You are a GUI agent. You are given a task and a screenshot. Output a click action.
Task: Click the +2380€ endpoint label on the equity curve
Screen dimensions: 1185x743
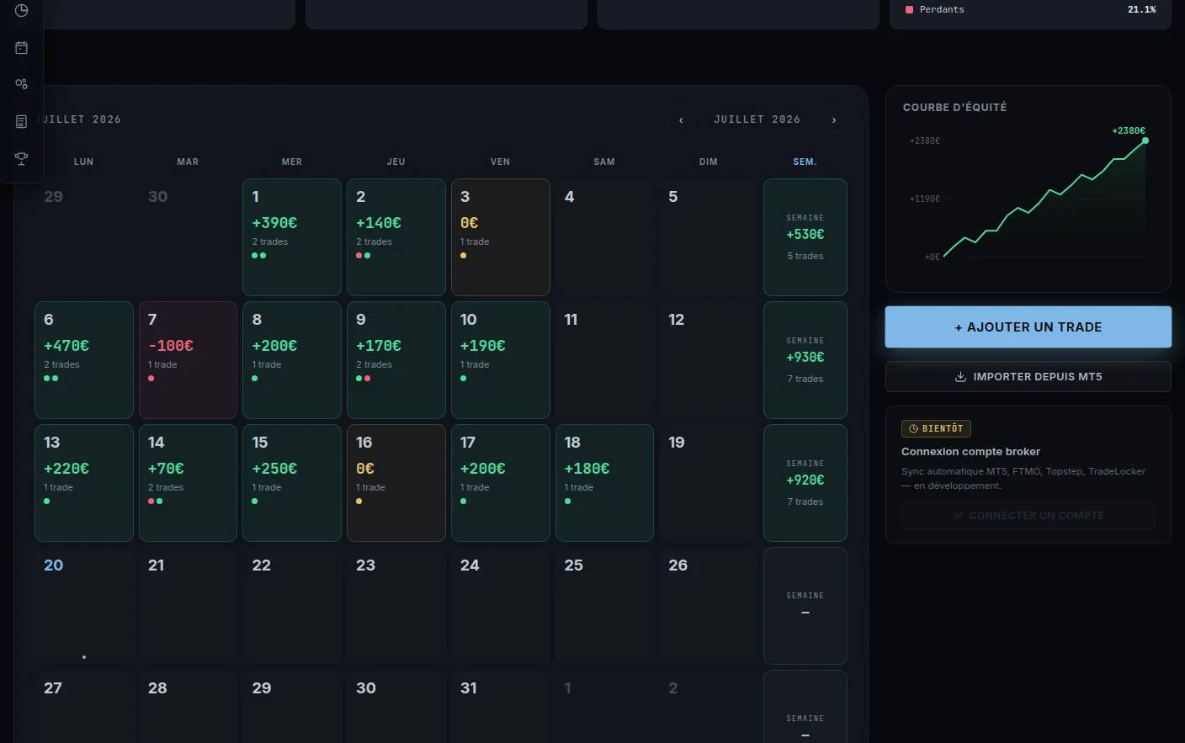(x=1129, y=130)
